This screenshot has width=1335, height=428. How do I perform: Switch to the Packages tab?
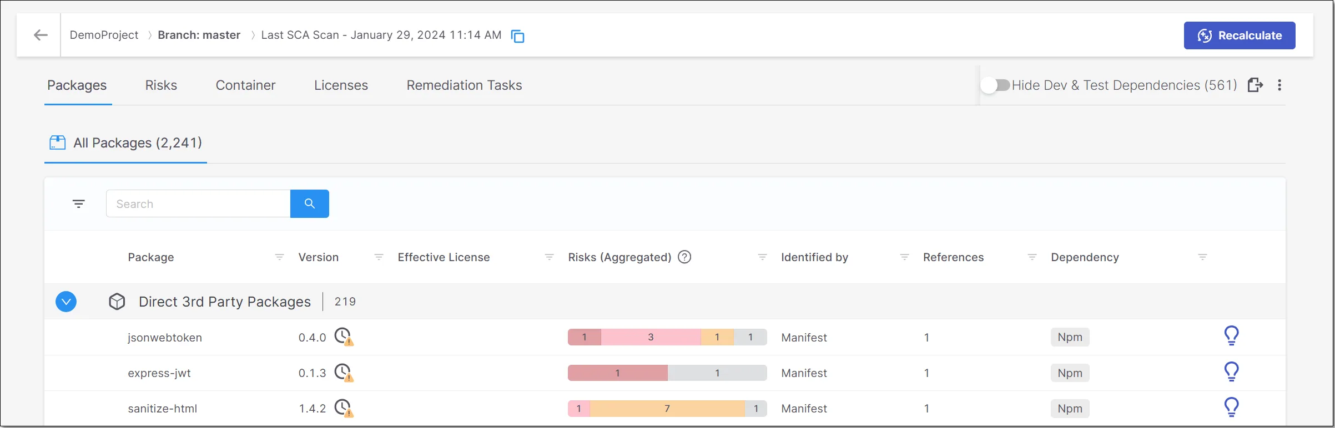[x=77, y=85]
